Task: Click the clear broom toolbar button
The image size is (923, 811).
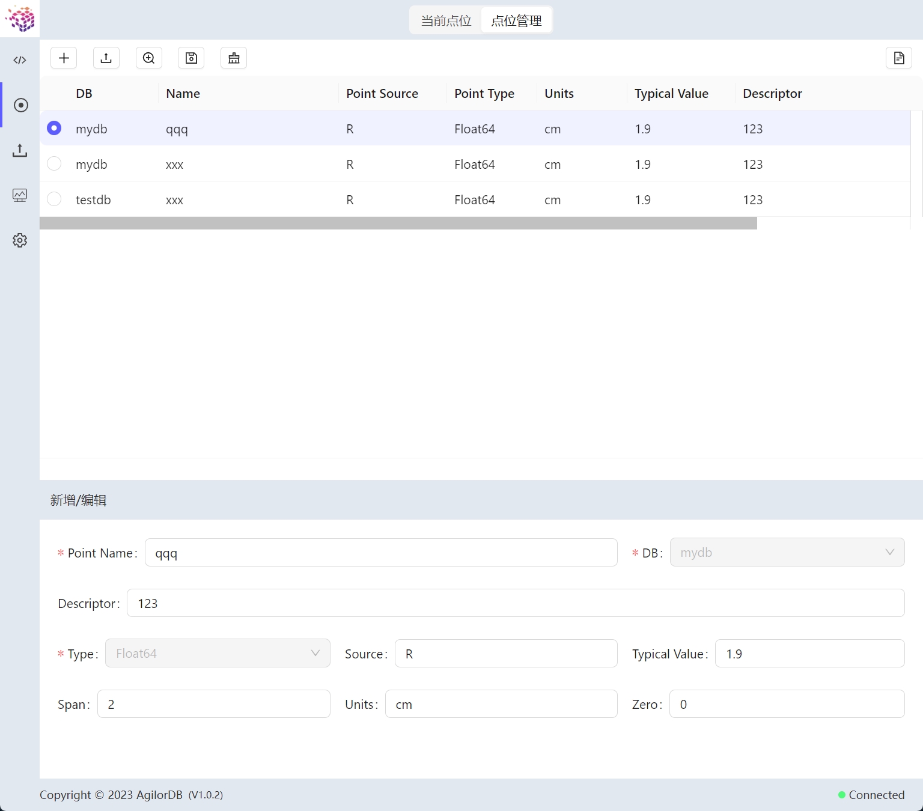Action: (x=234, y=58)
